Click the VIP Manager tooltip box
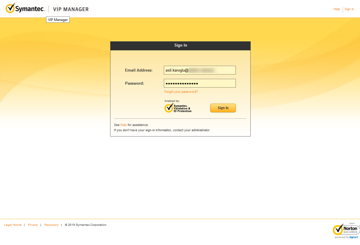The height and width of the screenshot is (245, 360). [58, 20]
